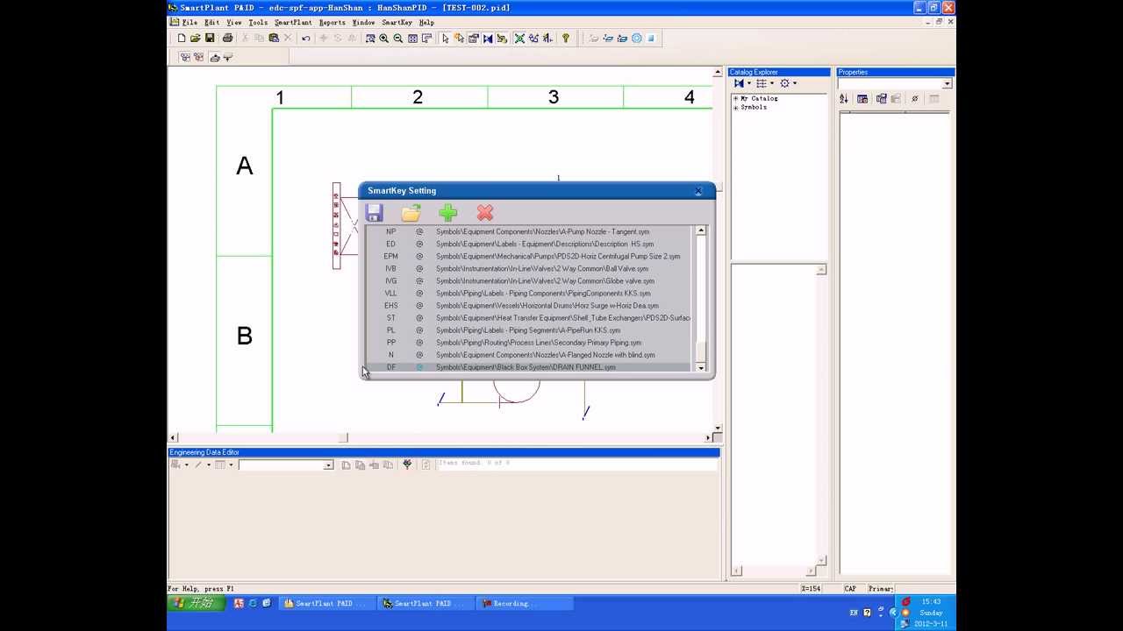
Task: Select the NP Pump Nozzle Tangent row
Action: 528,231
